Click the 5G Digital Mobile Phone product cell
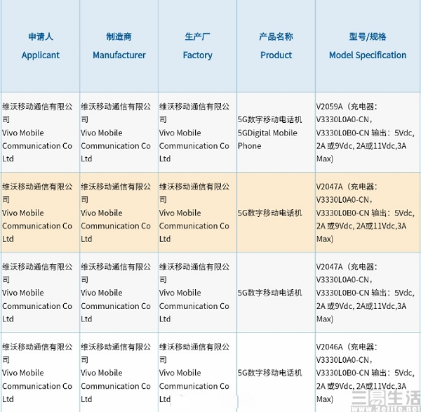421x412 pixels. click(x=276, y=133)
